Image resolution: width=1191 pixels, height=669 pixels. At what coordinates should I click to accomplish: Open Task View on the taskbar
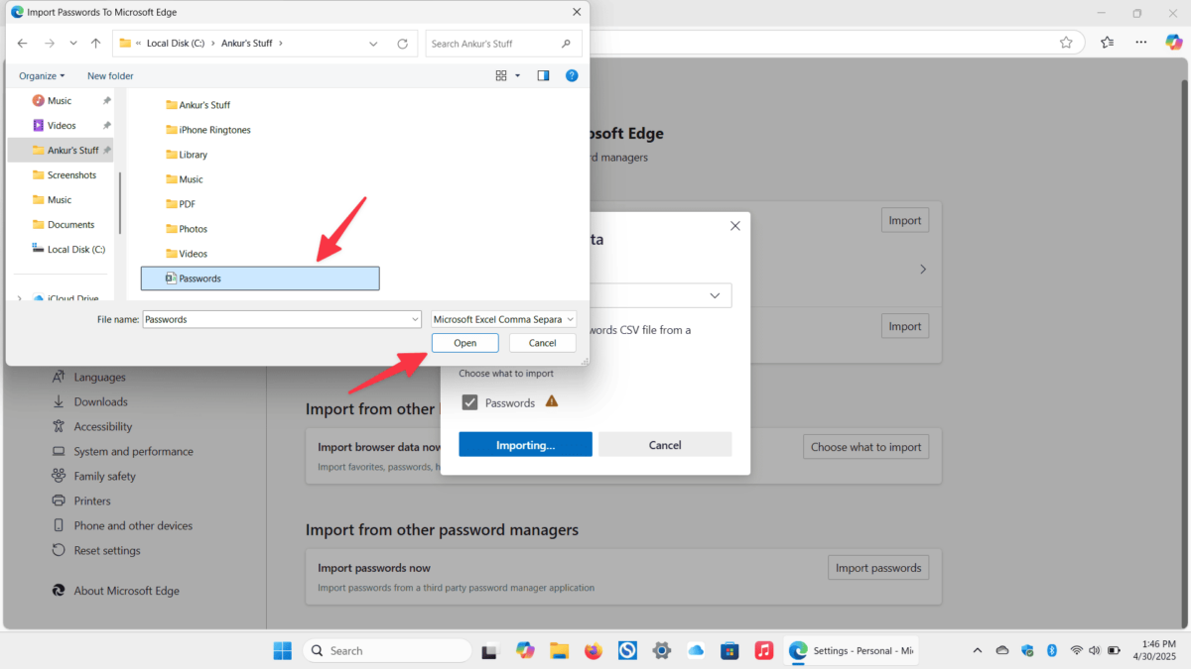click(x=489, y=650)
